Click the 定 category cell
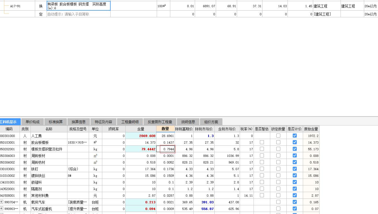The height and width of the screenshot is (214, 378). [41, 14]
